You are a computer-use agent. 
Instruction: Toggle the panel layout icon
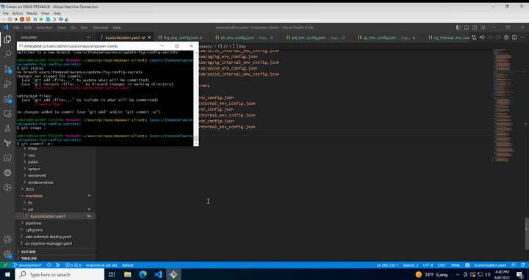[467, 27]
